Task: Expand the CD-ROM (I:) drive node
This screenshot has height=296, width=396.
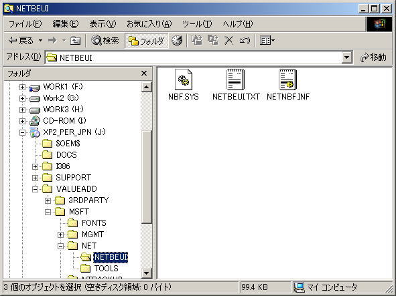Action: [x=22, y=121]
